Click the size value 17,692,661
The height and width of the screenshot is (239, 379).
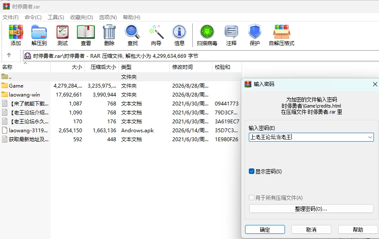tap(69, 95)
